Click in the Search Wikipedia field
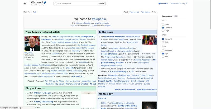The height and width of the screenshot is (109, 211). [76, 4]
